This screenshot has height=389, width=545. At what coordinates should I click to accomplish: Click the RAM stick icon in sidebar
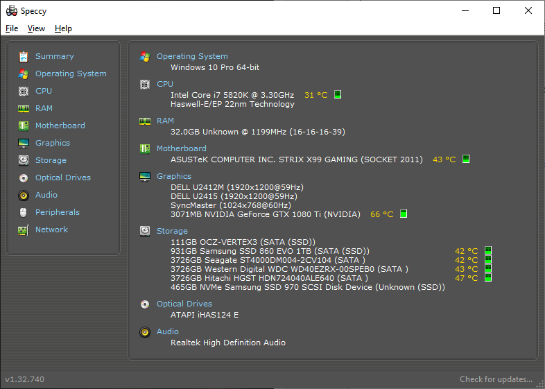pyautogui.click(x=24, y=108)
